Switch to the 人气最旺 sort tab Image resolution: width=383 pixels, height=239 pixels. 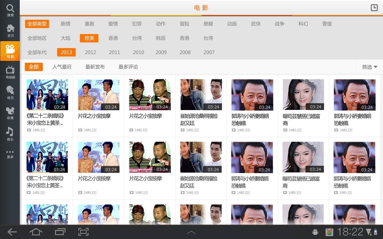(x=62, y=67)
